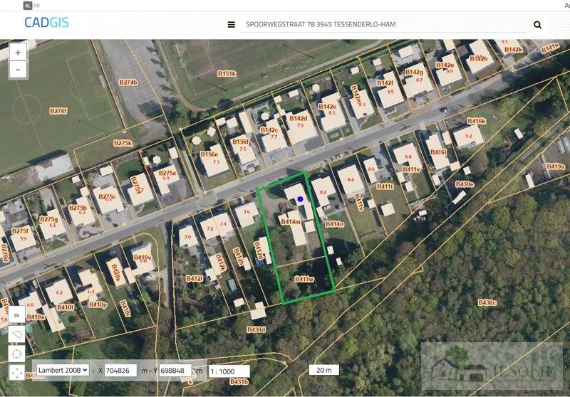
Task: Click the X coordinate field 704826
Action: pyautogui.click(x=120, y=371)
